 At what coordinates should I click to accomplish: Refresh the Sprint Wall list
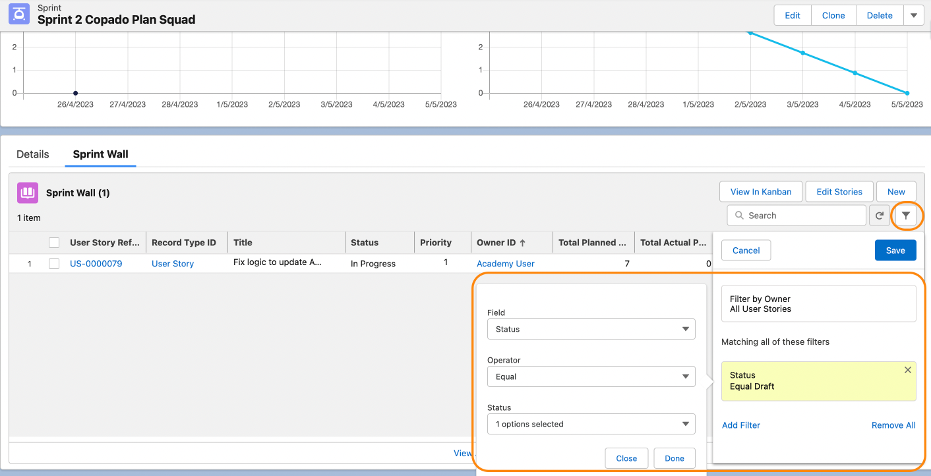[x=879, y=216]
